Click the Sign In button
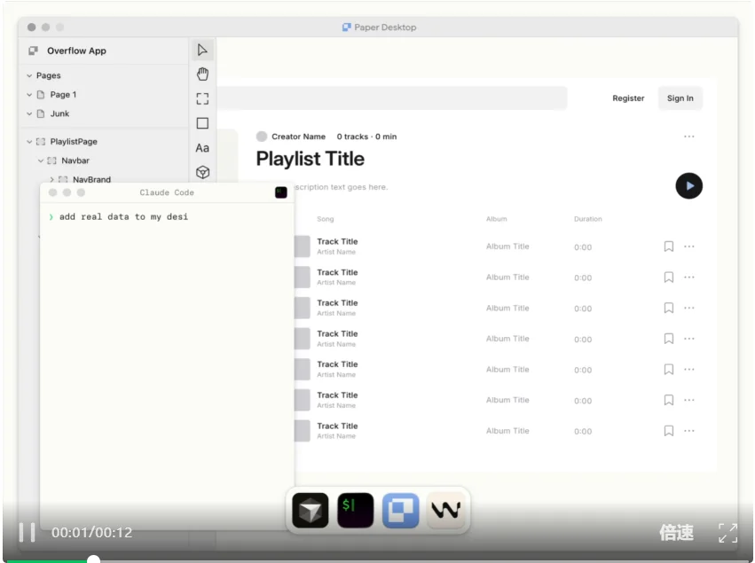The width and height of the screenshot is (755, 563). pos(680,98)
